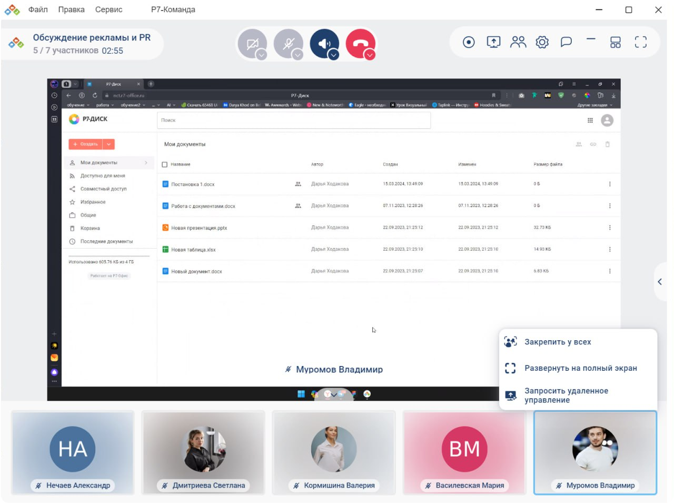Open a new tab in the shared browser
Screen dimensions: 674x504
[151, 84]
